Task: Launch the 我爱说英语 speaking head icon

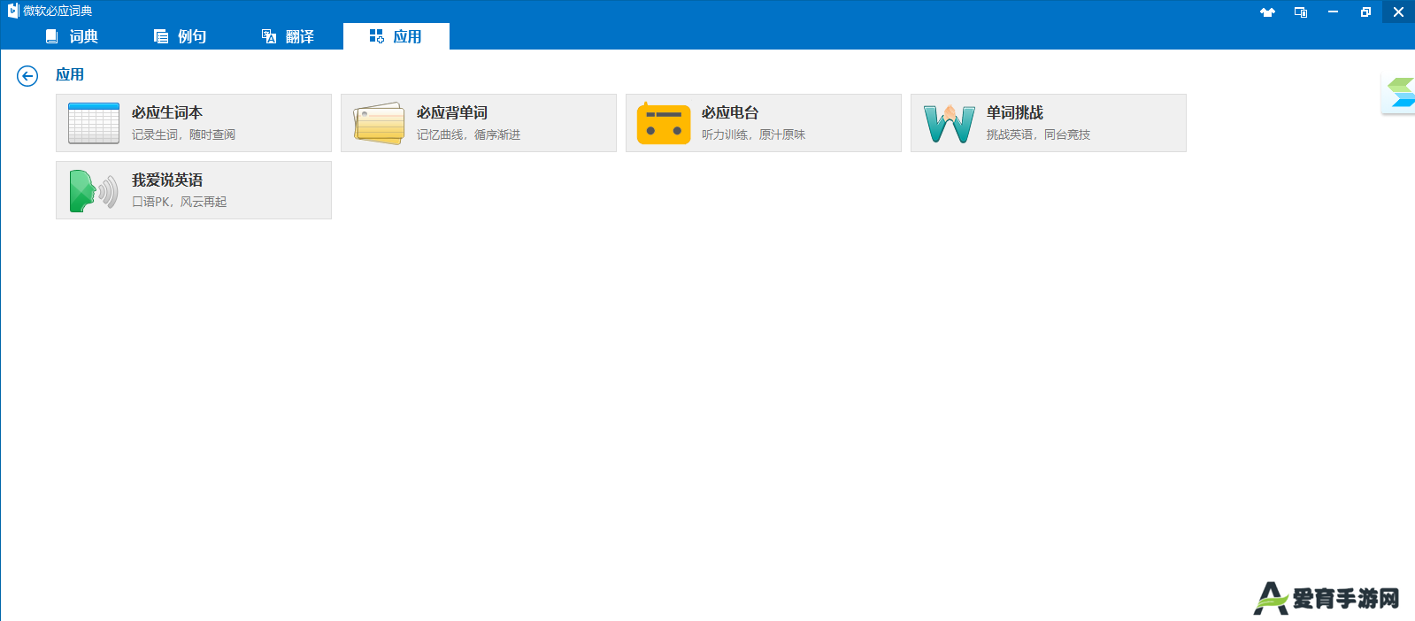Action: [94, 190]
